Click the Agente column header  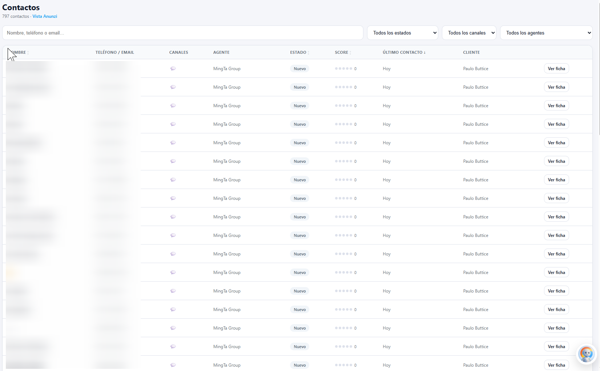[221, 52]
